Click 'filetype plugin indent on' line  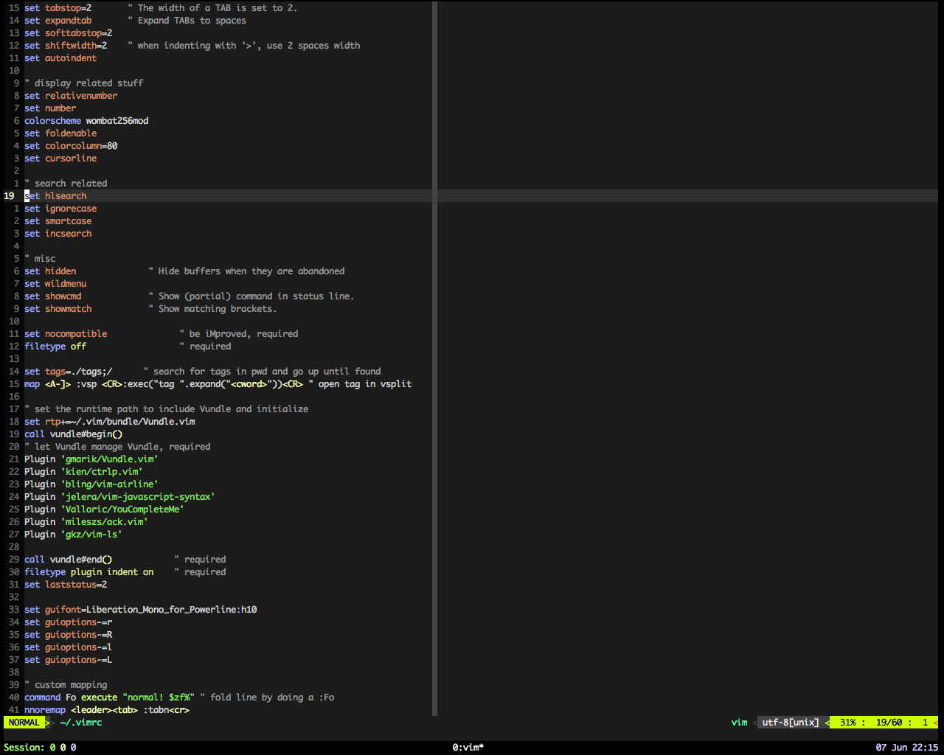pos(89,572)
